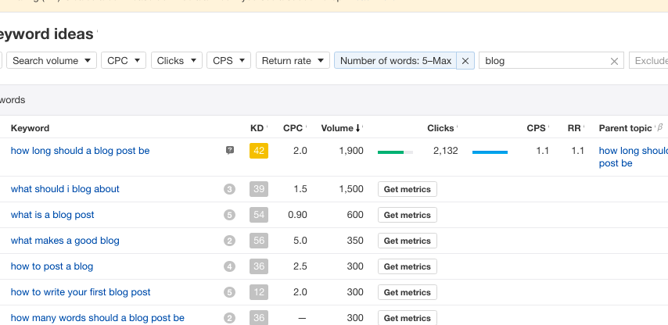Sort by the CPC column header
This screenshot has height=325, width=668.
click(x=293, y=128)
